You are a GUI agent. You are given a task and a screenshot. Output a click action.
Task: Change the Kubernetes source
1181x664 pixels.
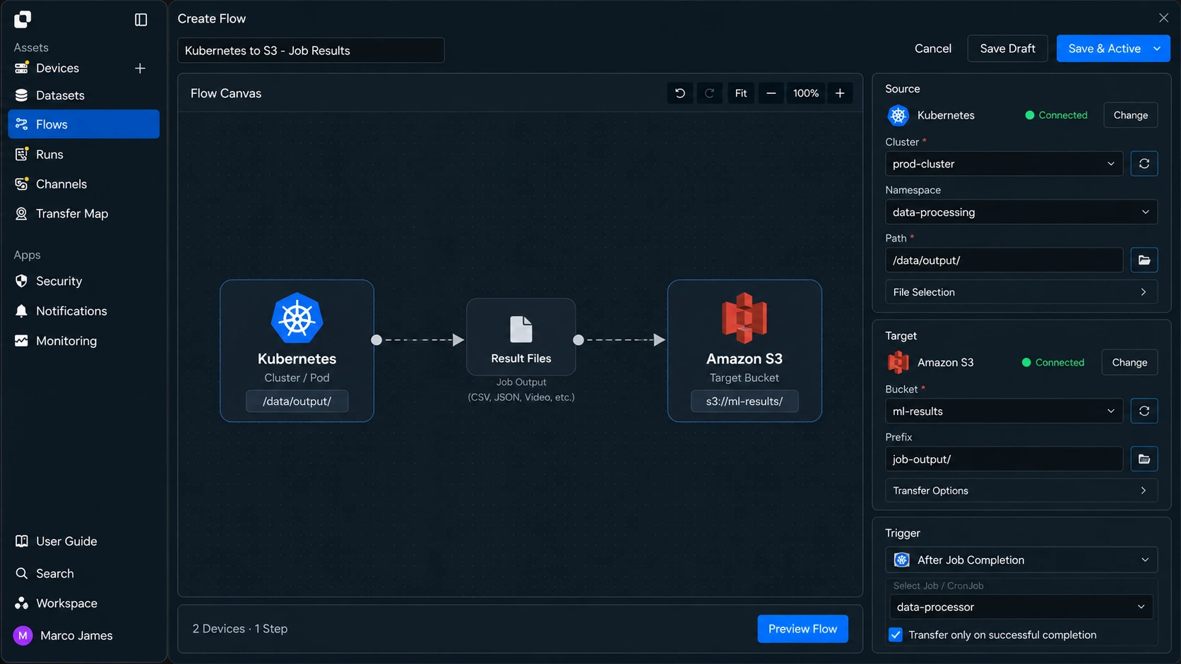(1130, 115)
